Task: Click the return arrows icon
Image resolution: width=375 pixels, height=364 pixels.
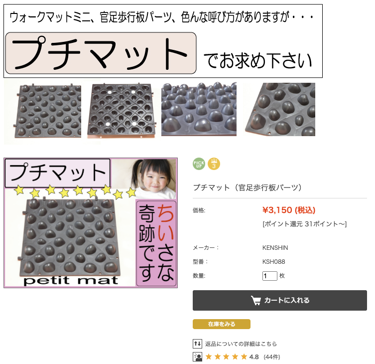Action: (x=197, y=344)
